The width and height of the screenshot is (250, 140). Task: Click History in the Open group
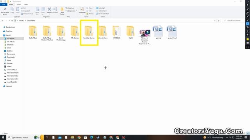coord(90,14)
